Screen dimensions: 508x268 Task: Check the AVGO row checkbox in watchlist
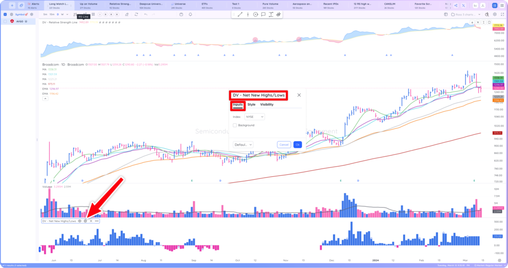pyautogui.click(x=5, y=21)
